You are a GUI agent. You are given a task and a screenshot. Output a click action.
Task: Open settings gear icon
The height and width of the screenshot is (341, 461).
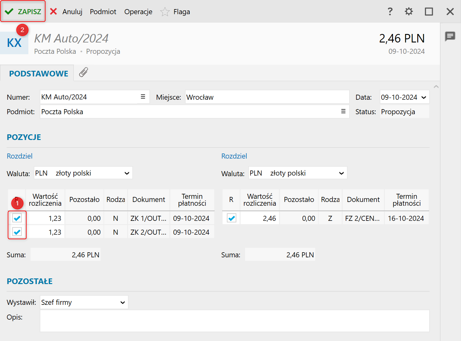(x=409, y=12)
